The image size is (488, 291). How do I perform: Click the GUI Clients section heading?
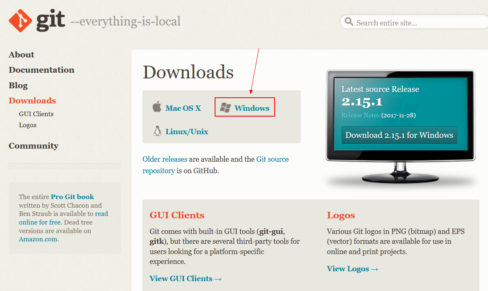[177, 215]
